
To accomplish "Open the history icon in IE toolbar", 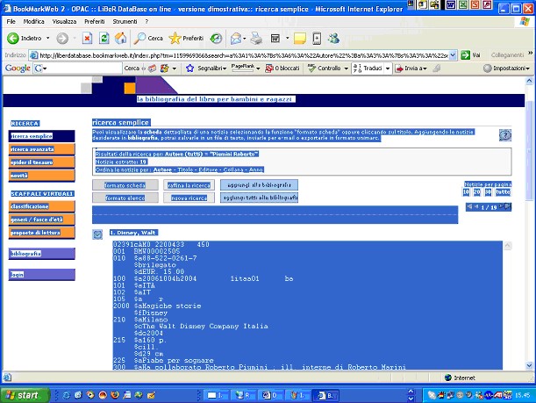I will point(216,39).
